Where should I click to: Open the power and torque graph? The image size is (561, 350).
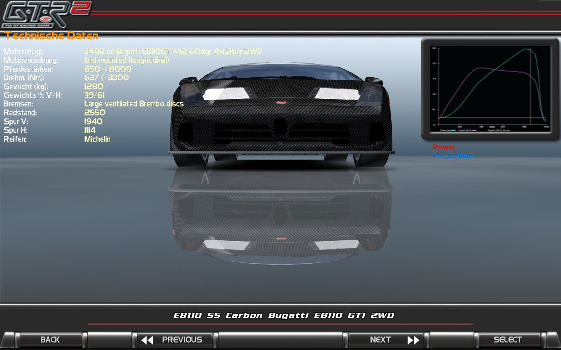490,89
